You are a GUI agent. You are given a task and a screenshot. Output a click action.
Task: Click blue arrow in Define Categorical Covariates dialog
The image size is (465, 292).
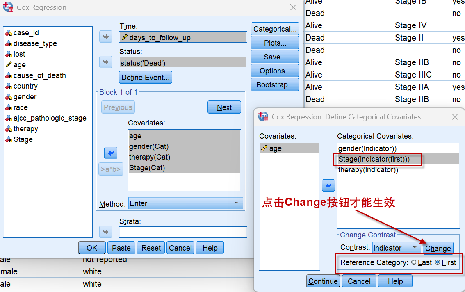pos(328,185)
